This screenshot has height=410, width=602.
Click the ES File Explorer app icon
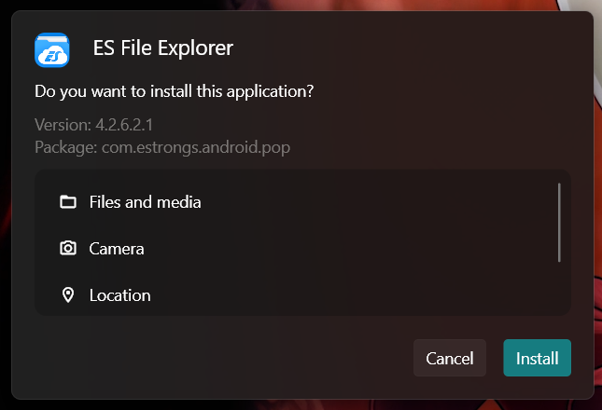53,49
